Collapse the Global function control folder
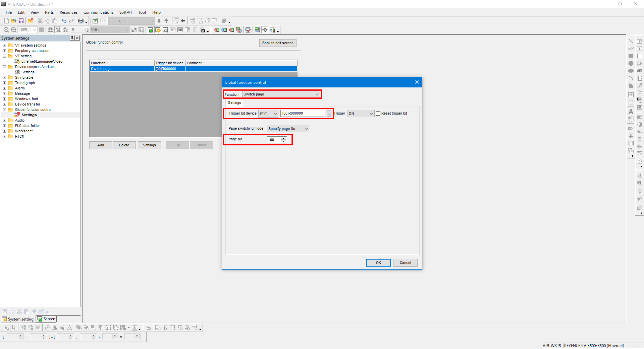Screen dimensions: 644x349 coord(5,110)
